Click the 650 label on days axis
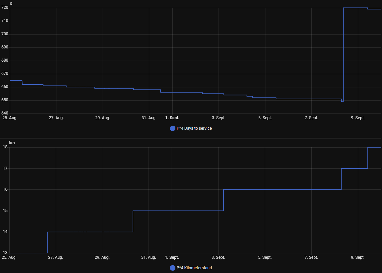Screen dimensions: 382x273 click(5, 100)
